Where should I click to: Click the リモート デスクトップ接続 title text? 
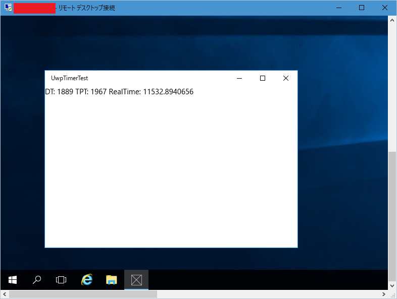point(87,8)
